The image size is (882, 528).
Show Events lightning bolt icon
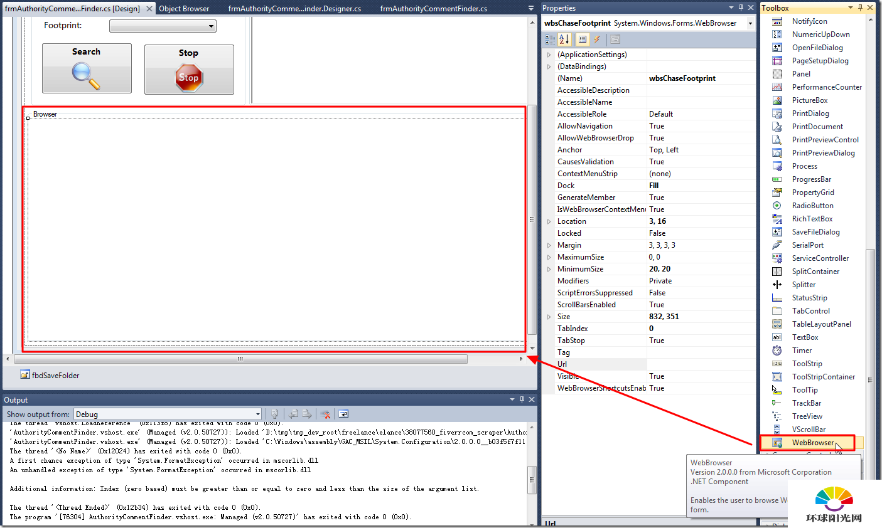597,40
